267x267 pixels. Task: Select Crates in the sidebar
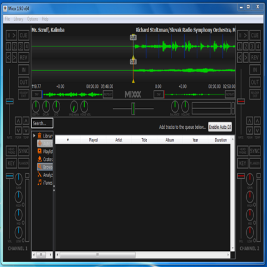point(45,159)
